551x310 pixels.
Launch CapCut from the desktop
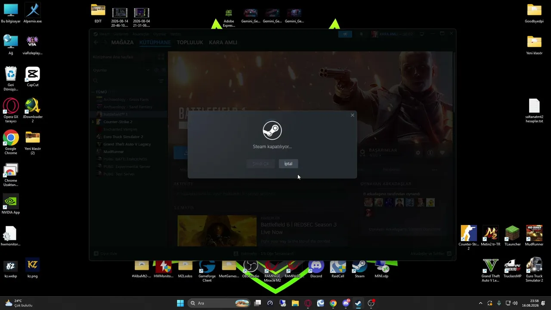tap(33, 77)
